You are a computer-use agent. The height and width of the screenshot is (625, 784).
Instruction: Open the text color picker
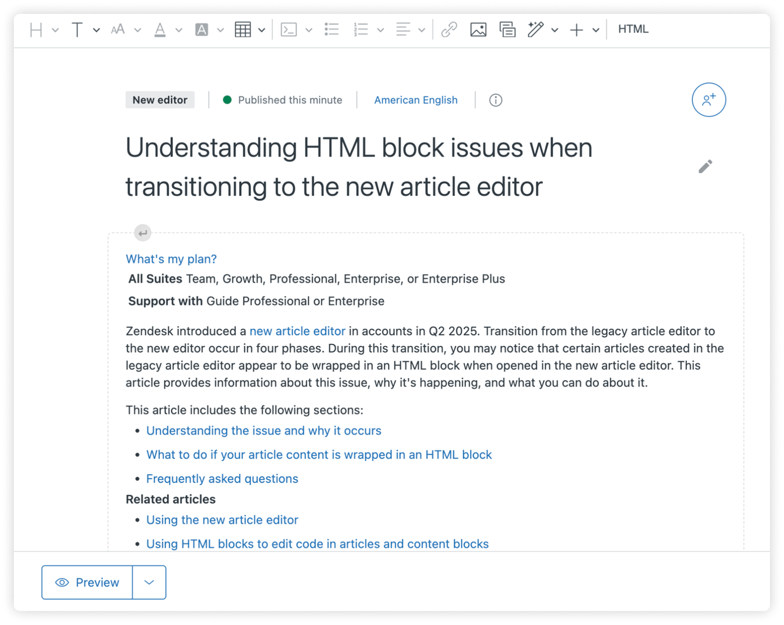(160, 30)
